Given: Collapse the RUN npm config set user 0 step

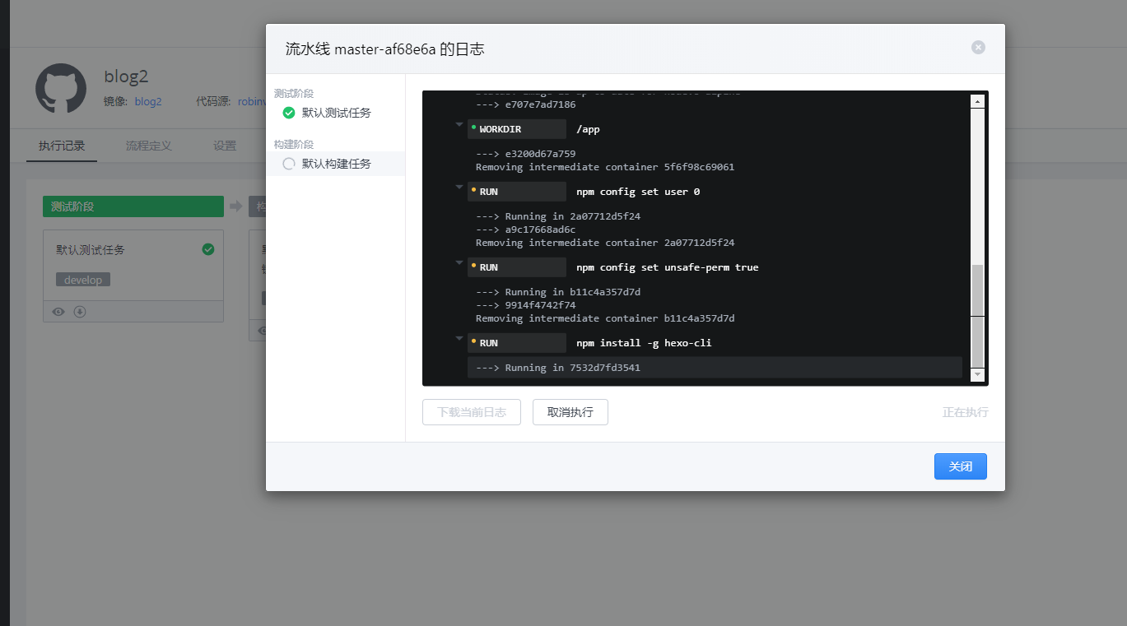Looking at the screenshot, I should click(x=459, y=188).
